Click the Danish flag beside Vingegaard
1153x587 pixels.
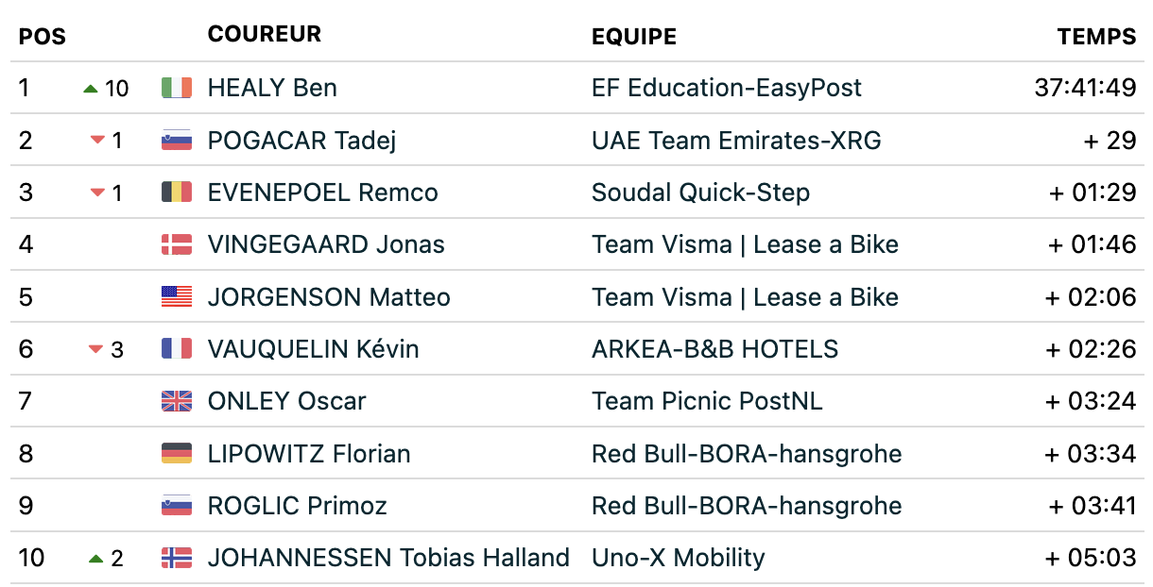177,244
